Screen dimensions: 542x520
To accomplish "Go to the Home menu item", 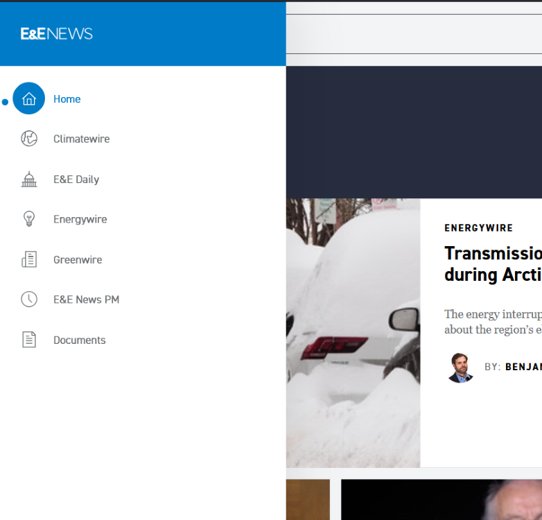I will [x=67, y=99].
